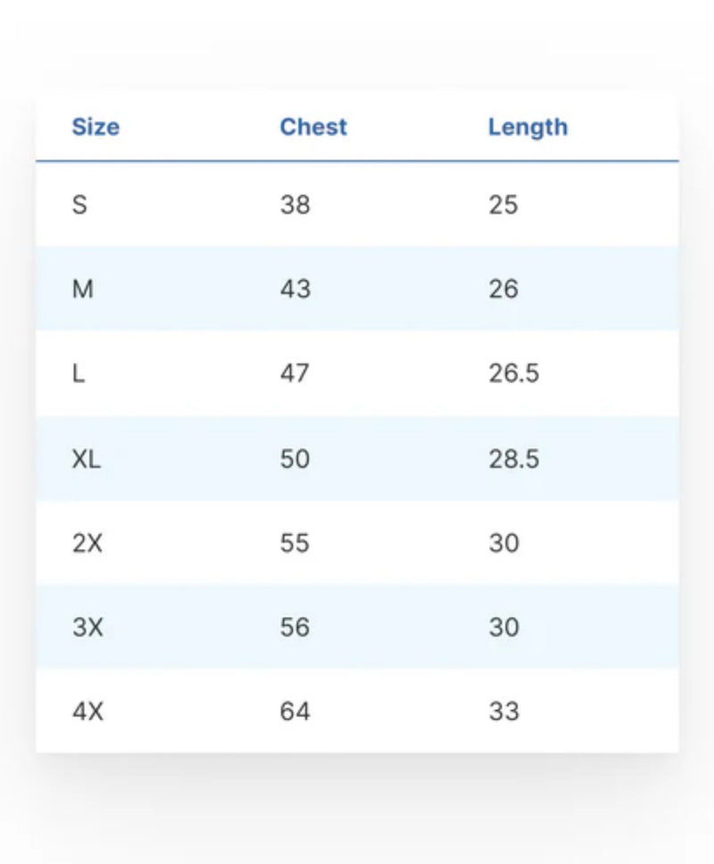Click chest value 43 in M row
714x864 pixels.
tap(295, 289)
